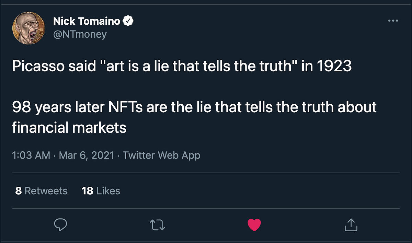Viewport: 412px width, 243px height.
Task: View the 8 Retweets list
Action: pyautogui.click(x=42, y=191)
